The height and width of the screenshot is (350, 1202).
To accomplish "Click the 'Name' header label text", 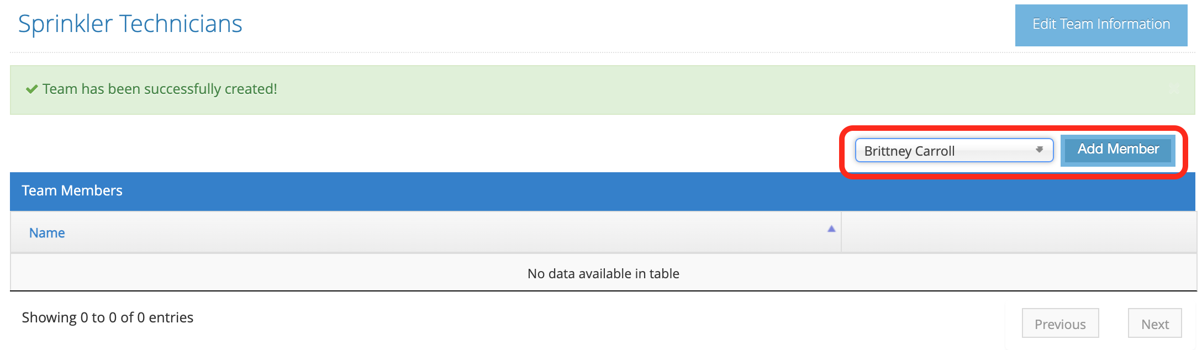I will (47, 233).
